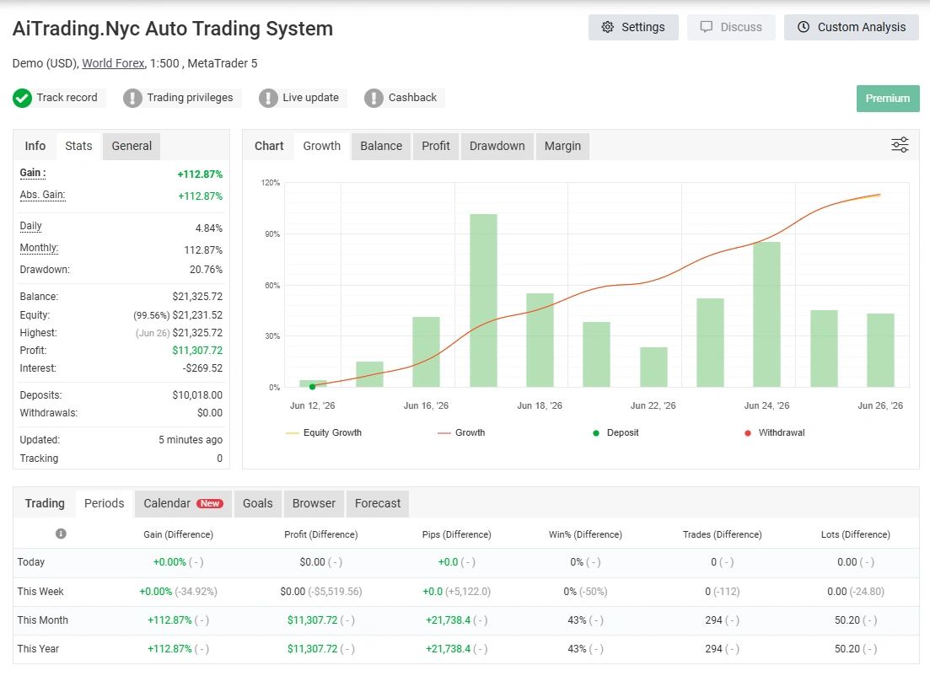The image size is (930, 676).
Task: Toggle Equity Growth legend series
Action: point(324,433)
